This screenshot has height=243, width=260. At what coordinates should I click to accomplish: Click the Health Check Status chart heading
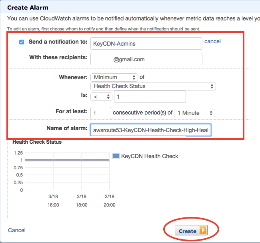click(37, 142)
